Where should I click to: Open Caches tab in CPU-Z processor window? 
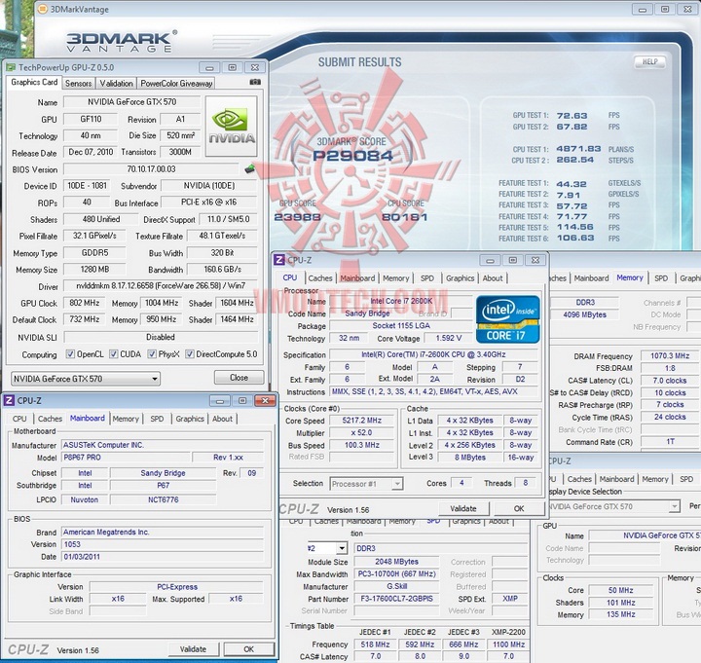[x=320, y=278]
